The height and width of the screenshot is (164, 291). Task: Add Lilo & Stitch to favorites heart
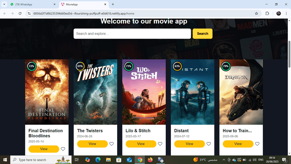160,144
